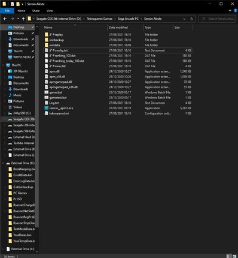
Task: Open the Music folder in sidebar
Action: click(17, 95)
